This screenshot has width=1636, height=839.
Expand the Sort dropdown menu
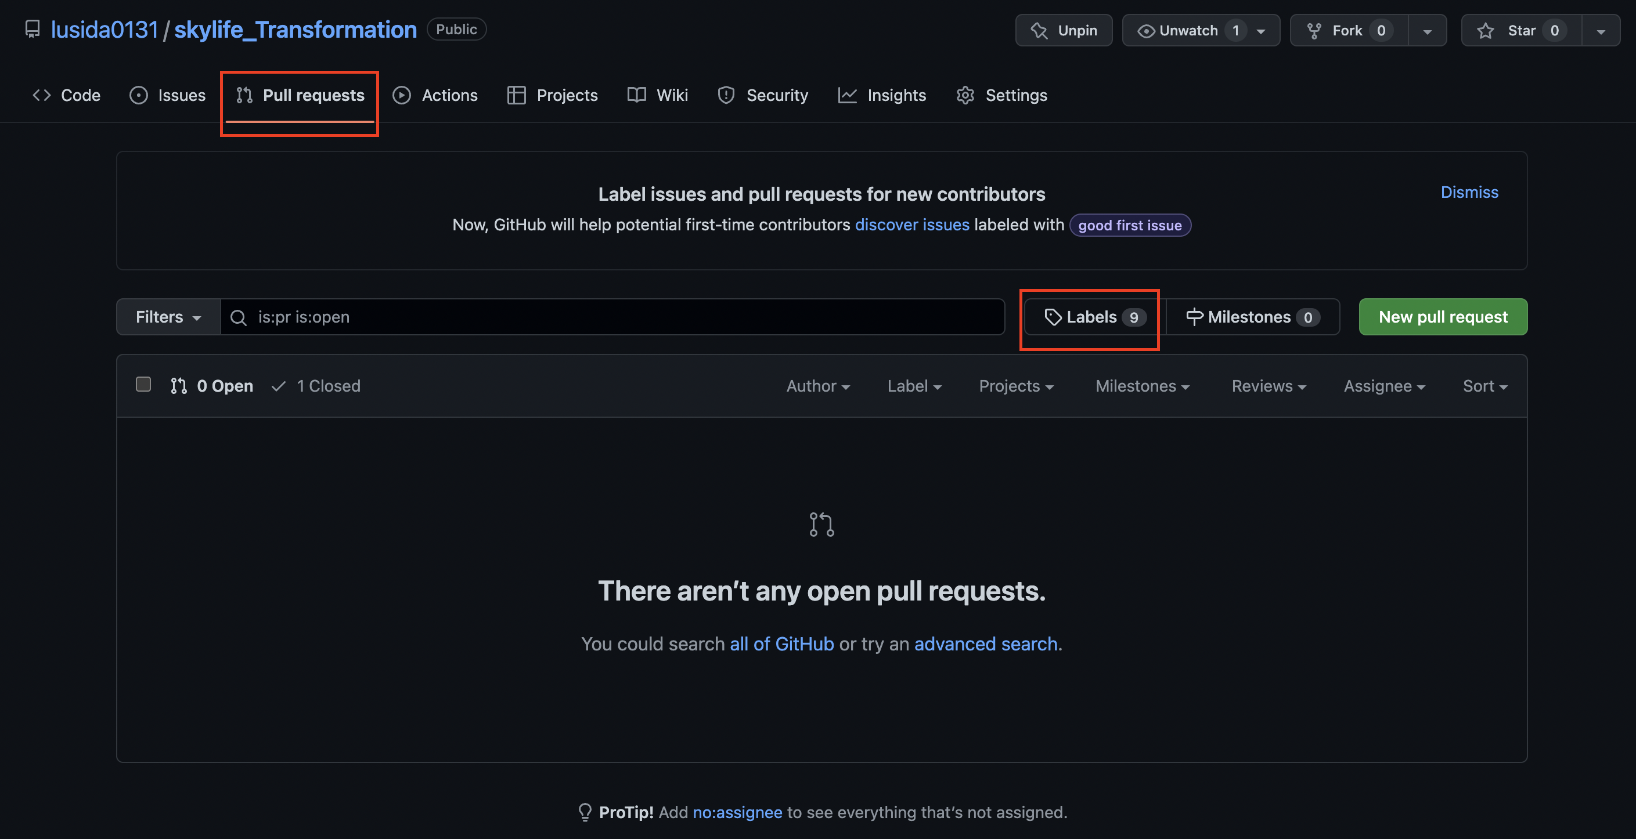[x=1484, y=386]
